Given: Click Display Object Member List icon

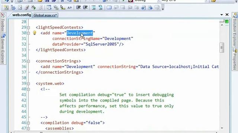Looking at the screenshot, I should 49,7.
